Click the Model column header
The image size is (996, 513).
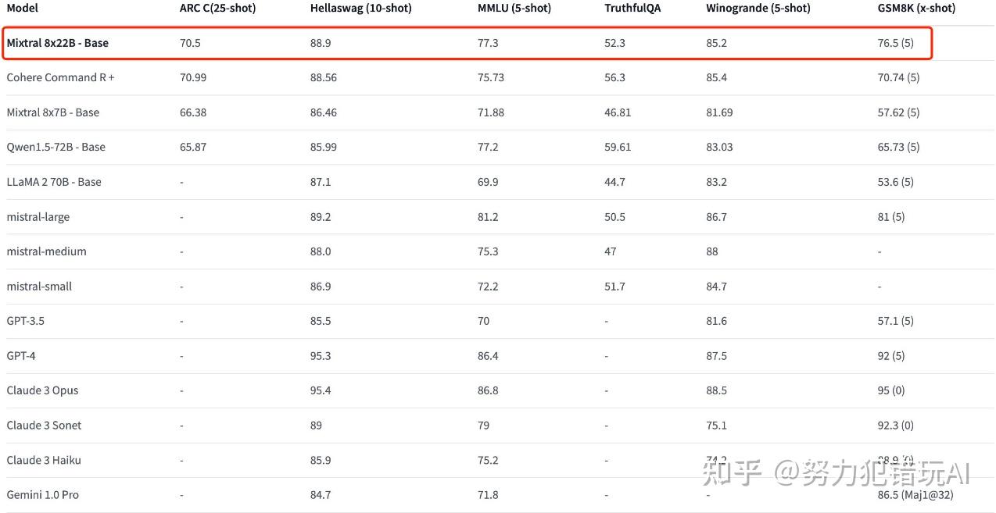22,9
